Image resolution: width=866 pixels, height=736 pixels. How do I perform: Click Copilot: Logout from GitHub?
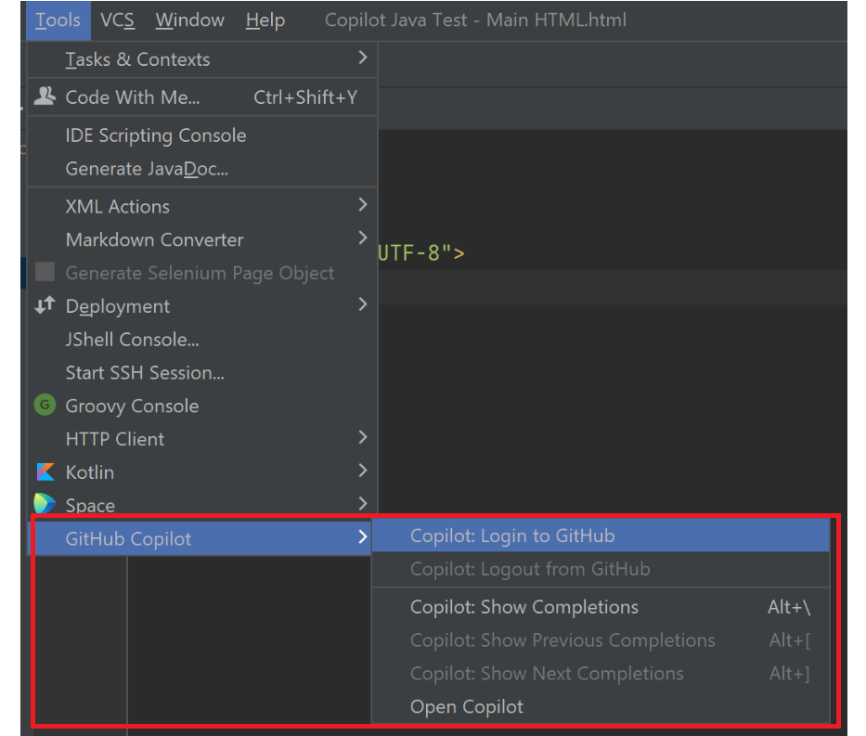pos(601,569)
